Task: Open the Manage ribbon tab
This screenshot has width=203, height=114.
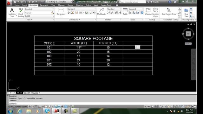Action: tap(61, 5)
